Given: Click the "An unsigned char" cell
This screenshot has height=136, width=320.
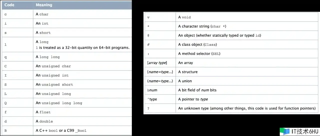Looking at the screenshot, I should pyautogui.click(x=53, y=66).
